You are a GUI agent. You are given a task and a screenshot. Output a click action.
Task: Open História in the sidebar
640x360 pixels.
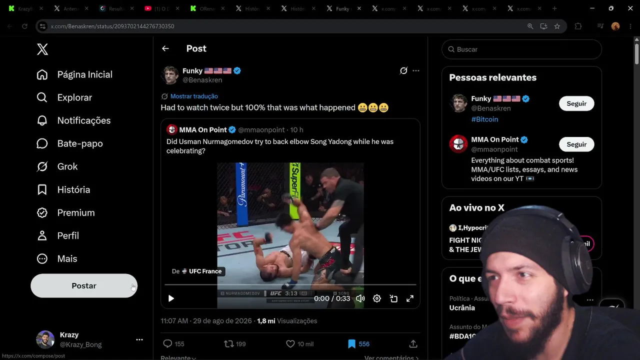pyautogui.click(x=63, y=189)
